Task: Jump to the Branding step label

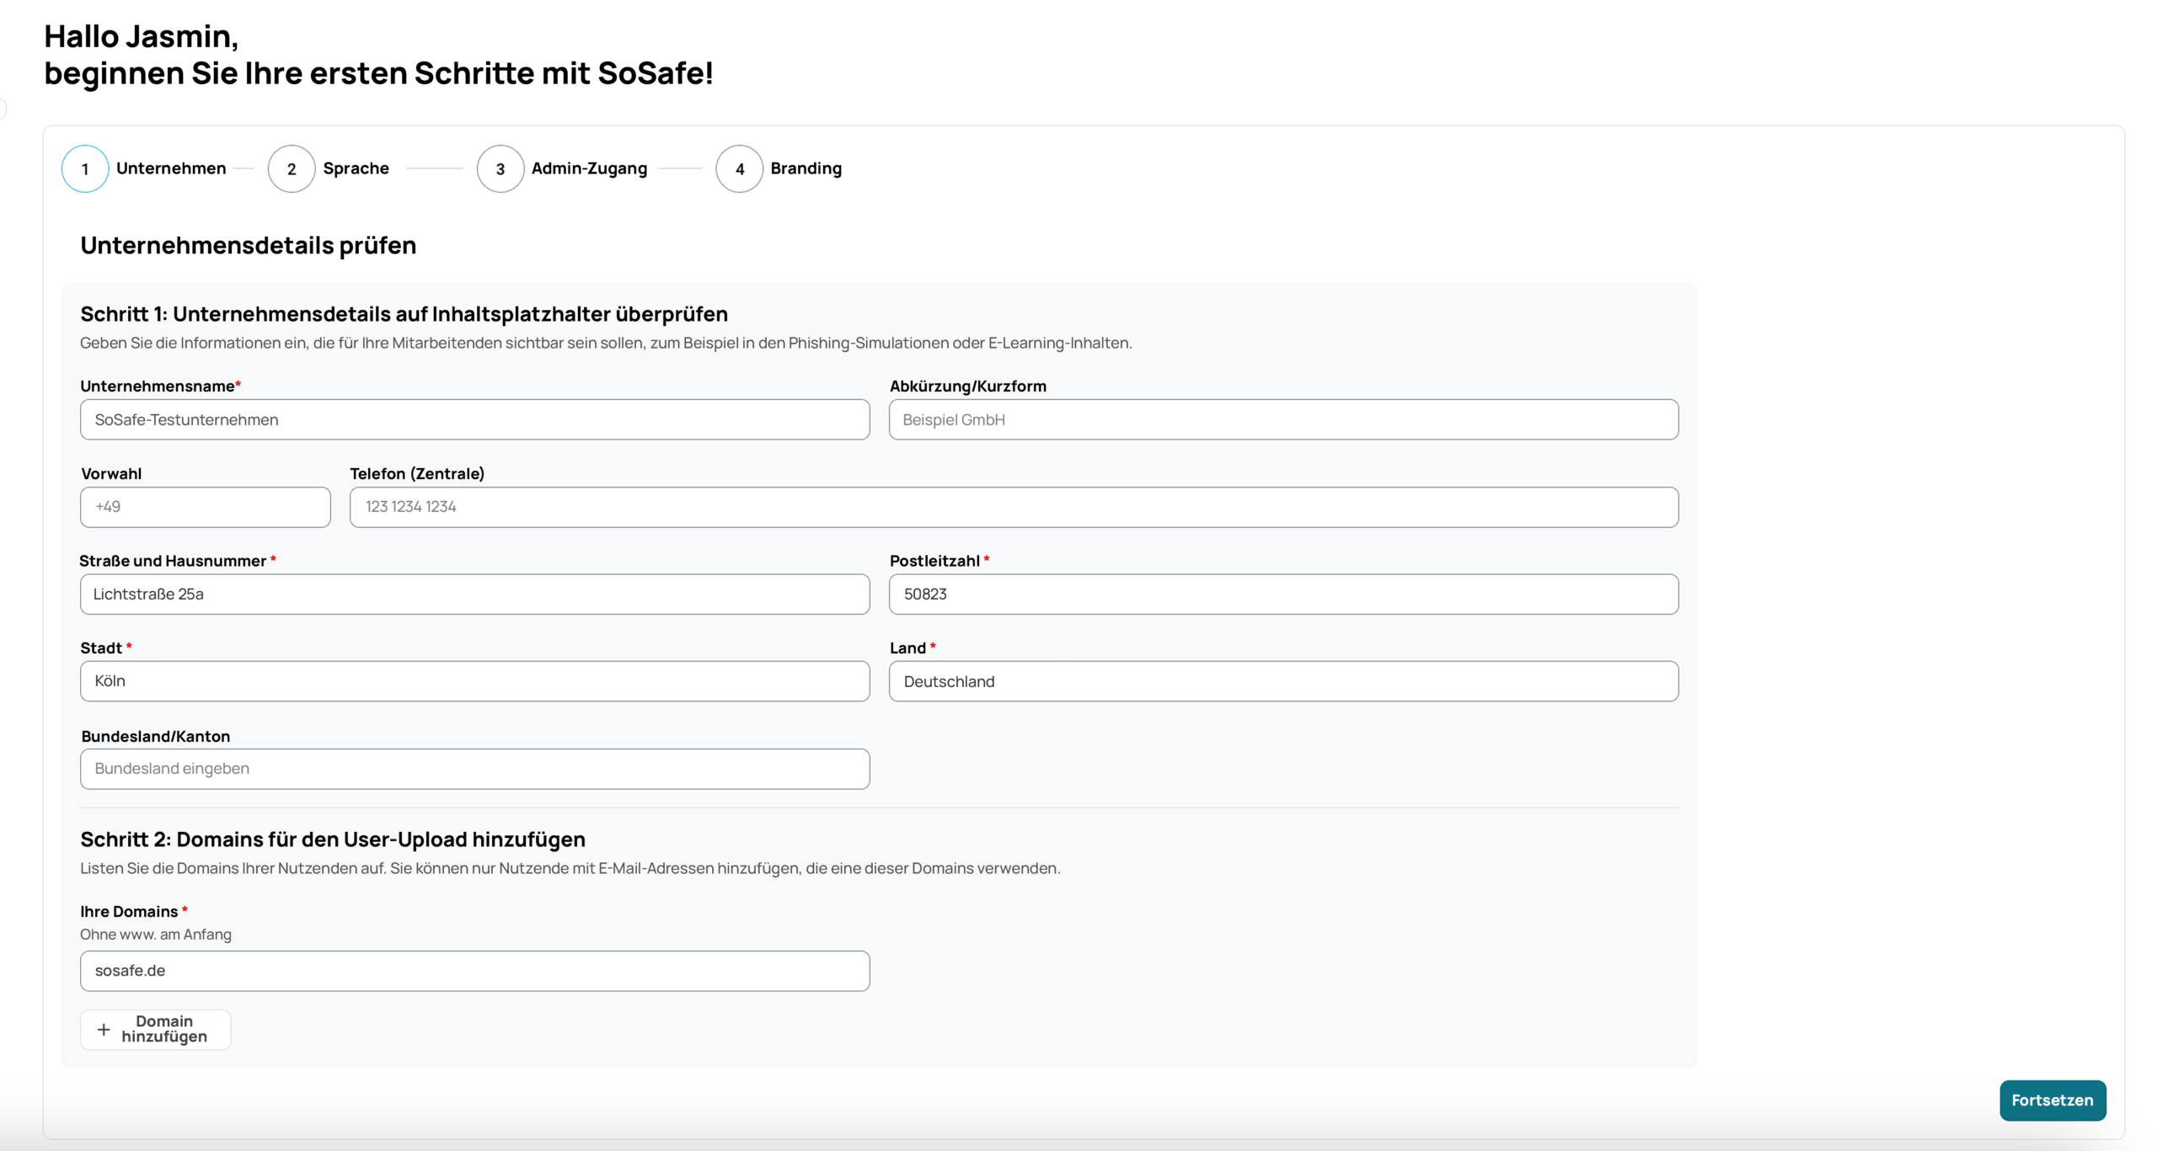Action: pos(806,168)
